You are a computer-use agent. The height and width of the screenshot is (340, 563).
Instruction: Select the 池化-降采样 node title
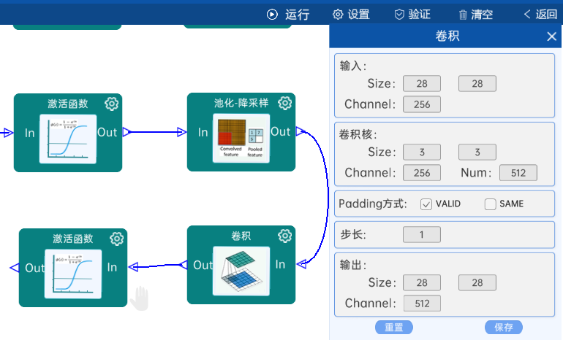(241, 103)
